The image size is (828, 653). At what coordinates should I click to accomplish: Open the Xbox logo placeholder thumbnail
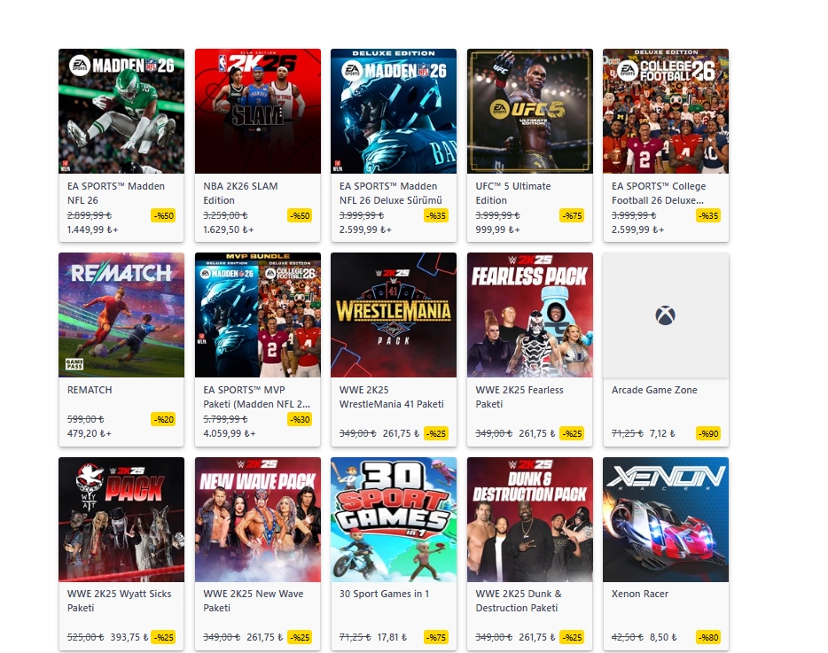coord(666,315)
